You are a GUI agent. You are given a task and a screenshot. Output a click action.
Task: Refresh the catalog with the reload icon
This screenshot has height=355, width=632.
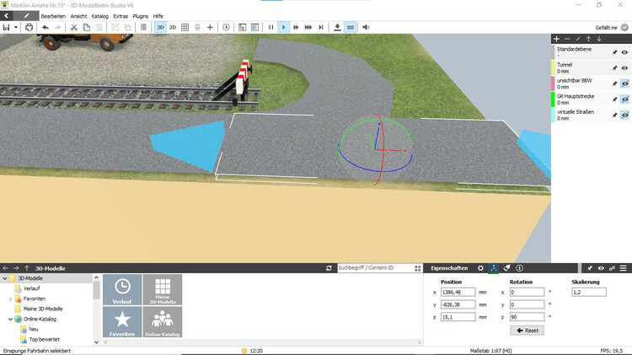(329, 268)
